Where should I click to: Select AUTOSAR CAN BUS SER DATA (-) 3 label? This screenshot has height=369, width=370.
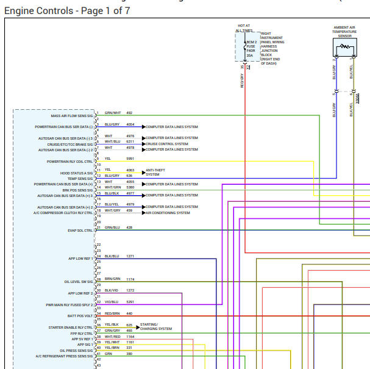click(66, 138)
